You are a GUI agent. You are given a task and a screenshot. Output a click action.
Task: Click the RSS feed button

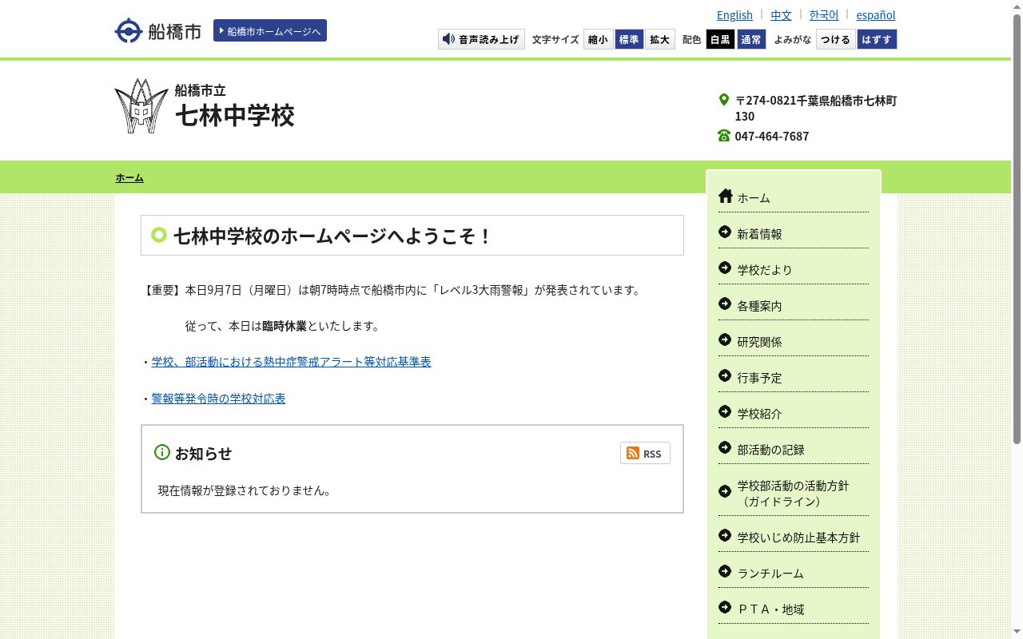[645, 453]
